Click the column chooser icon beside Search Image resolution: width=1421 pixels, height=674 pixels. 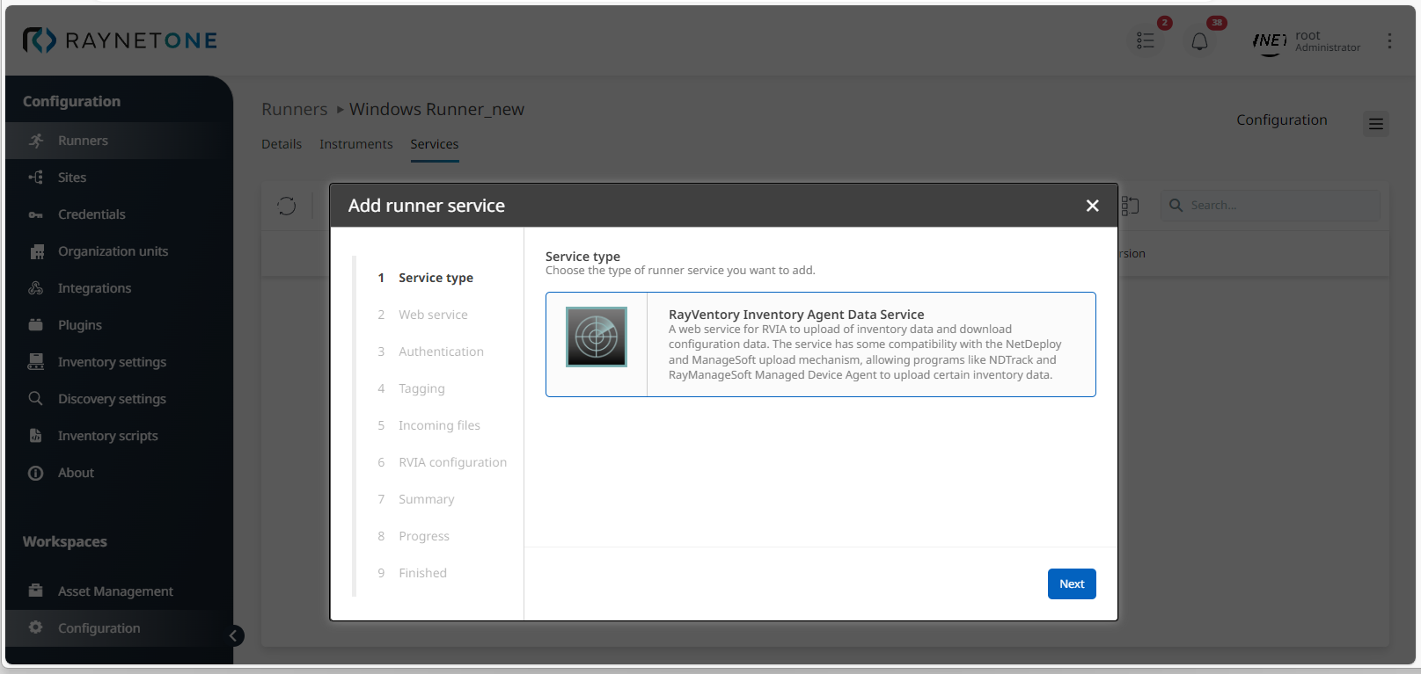pos(1130,206)
